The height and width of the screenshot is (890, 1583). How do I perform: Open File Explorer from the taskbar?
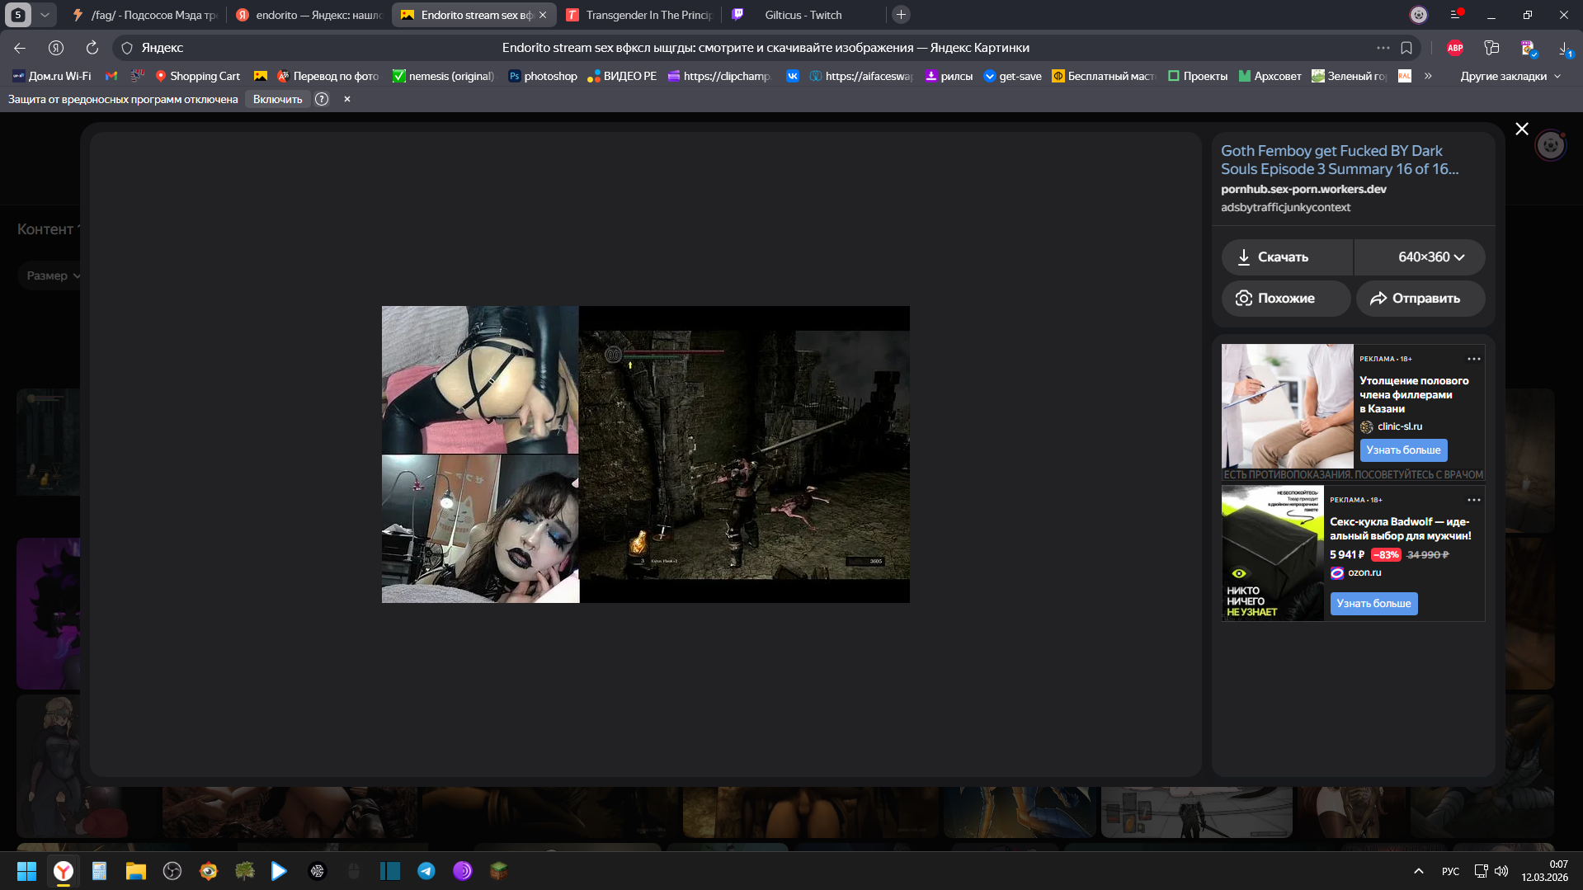[136, 871]
